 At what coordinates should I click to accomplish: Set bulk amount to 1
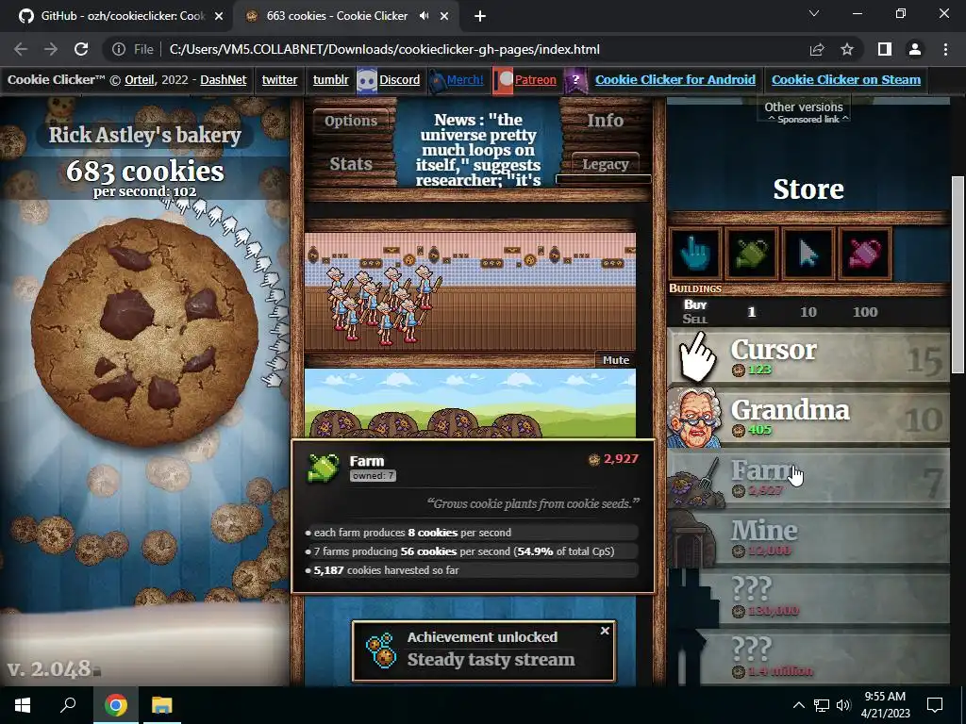[752, 312]
